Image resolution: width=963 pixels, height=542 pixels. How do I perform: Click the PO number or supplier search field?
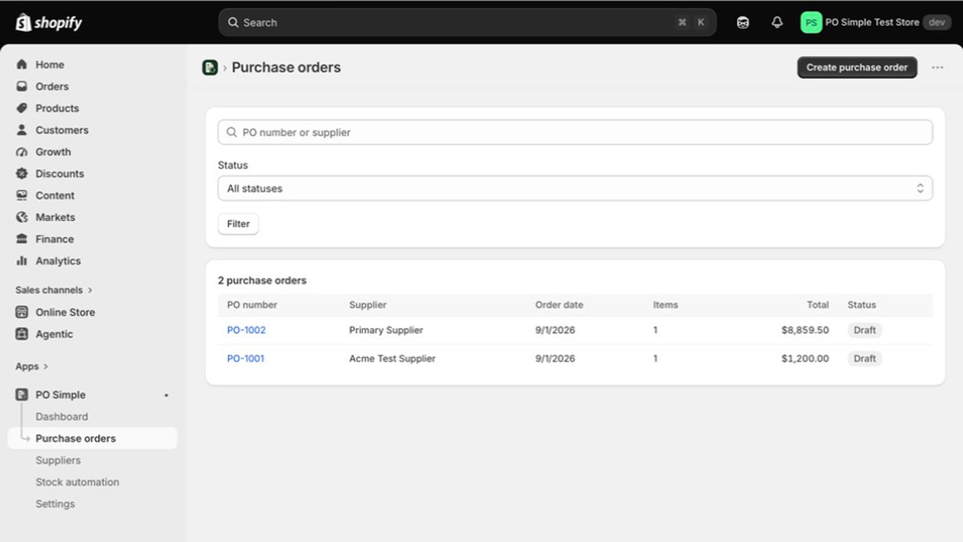tap(575, 132)
